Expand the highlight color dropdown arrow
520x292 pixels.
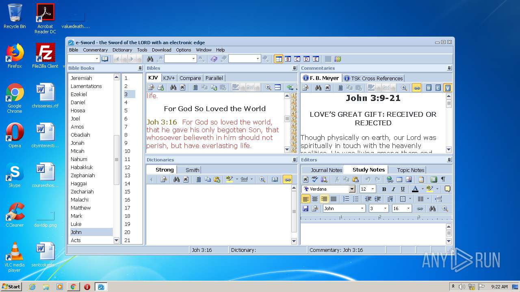(438, 189)
